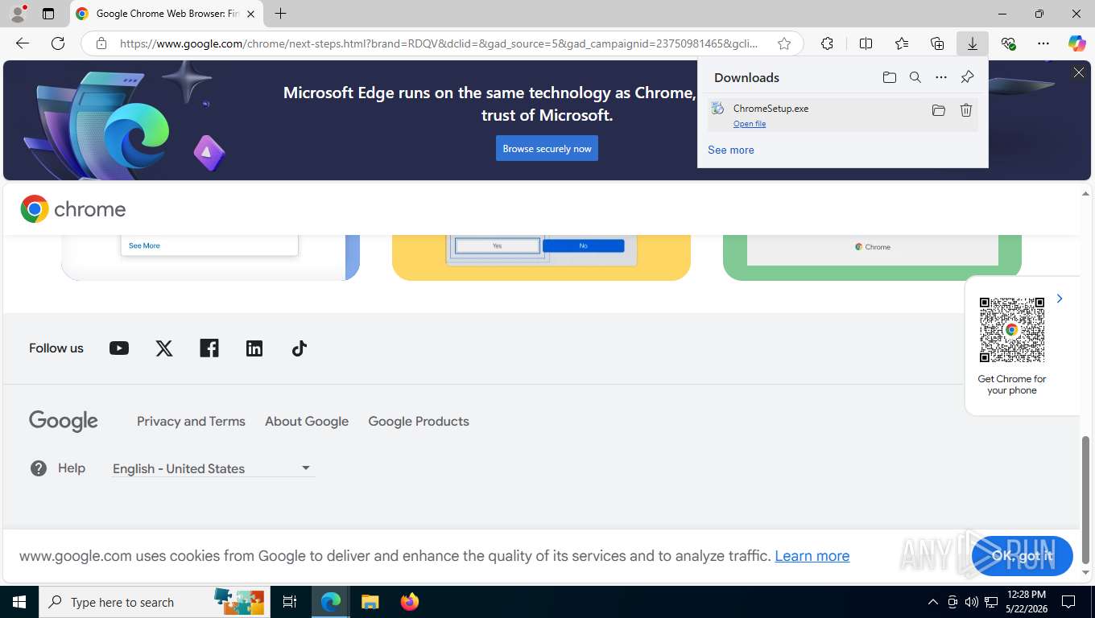Viewport: 1095px width, 618px height.
Task: Click See more in Downloads panel
Action: (x=731, y=150)
